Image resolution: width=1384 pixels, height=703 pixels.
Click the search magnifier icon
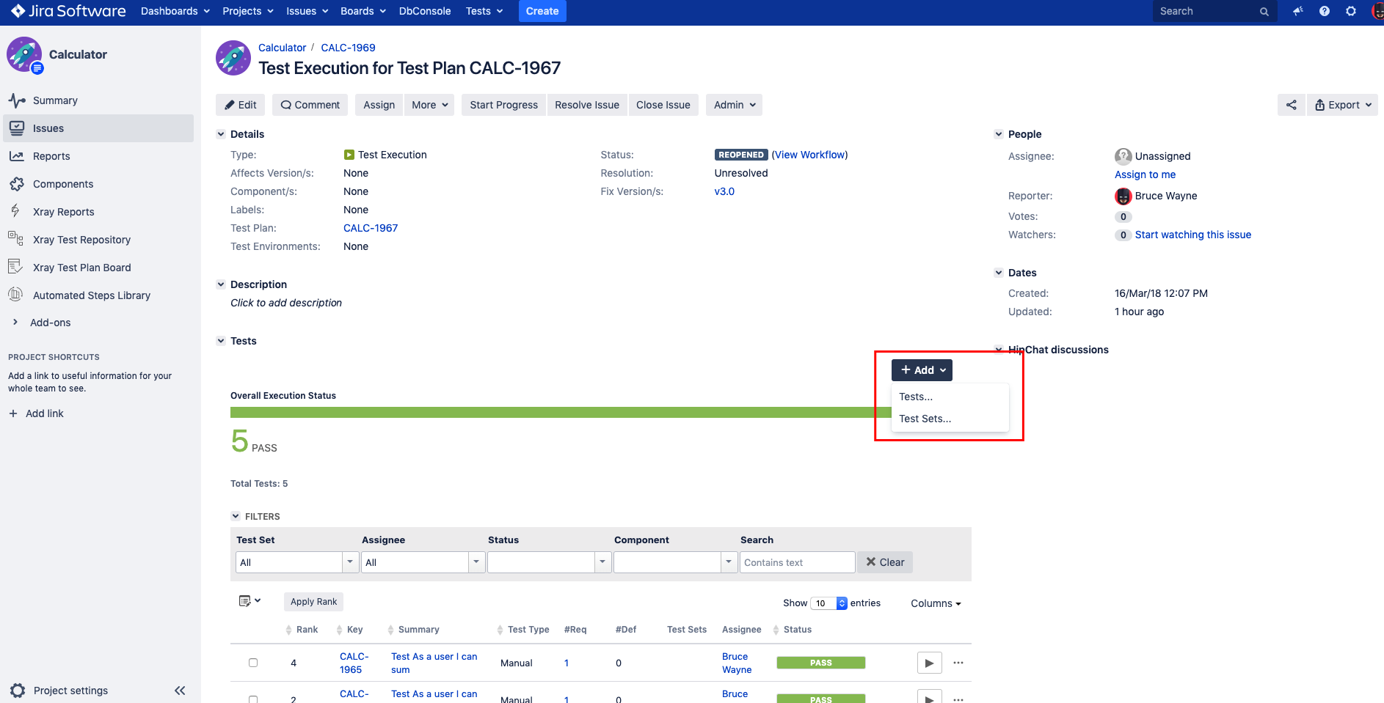coord(1264,12)
